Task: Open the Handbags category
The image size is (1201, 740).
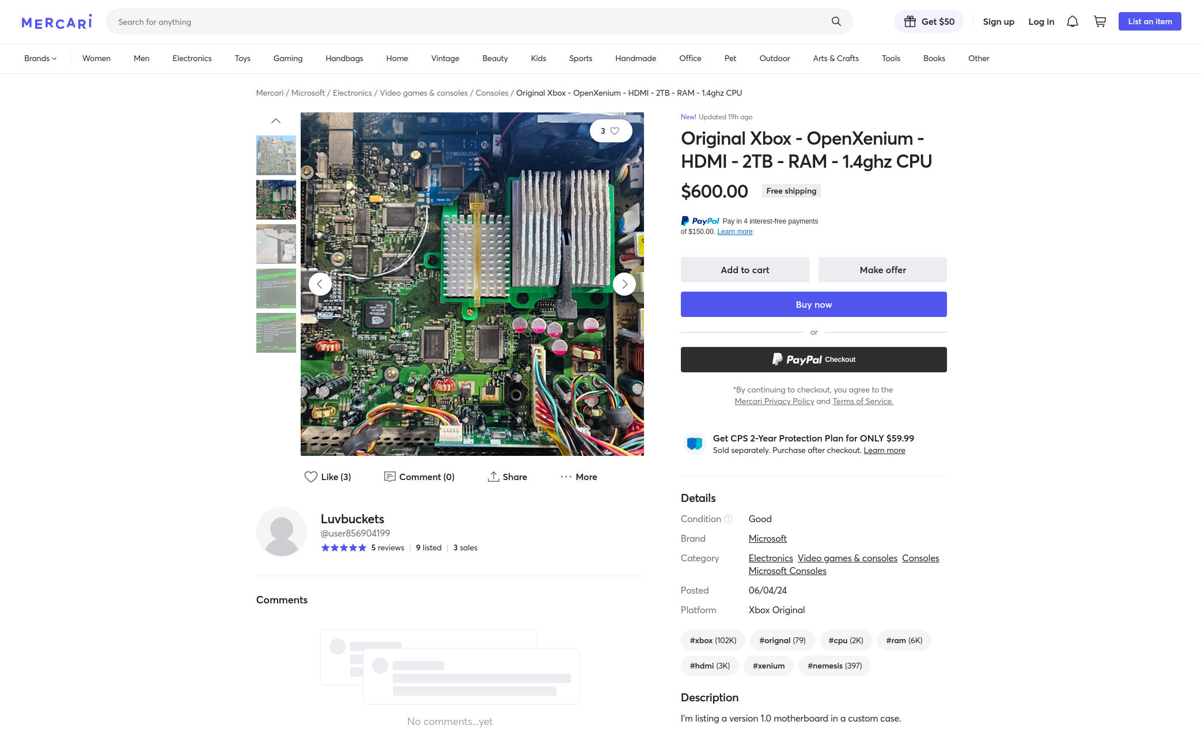Action: pos(344,58)
